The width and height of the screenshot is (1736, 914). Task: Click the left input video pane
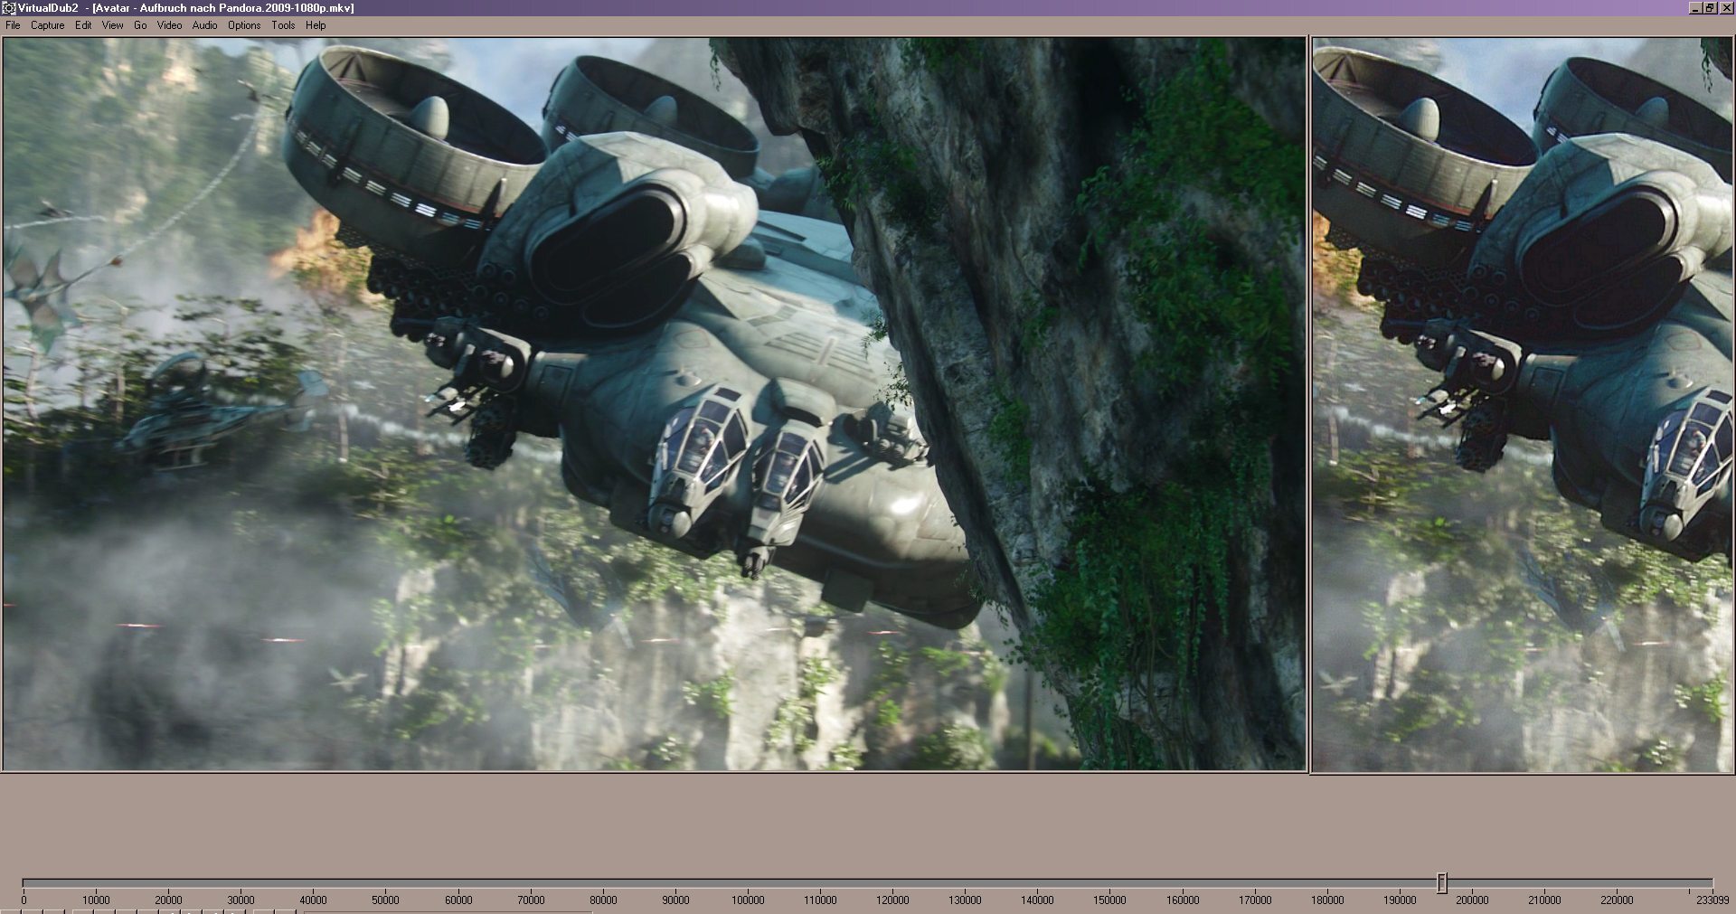[654, 404]
